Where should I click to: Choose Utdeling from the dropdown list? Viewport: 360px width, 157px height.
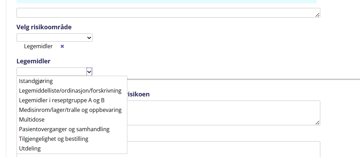point(30,148)
